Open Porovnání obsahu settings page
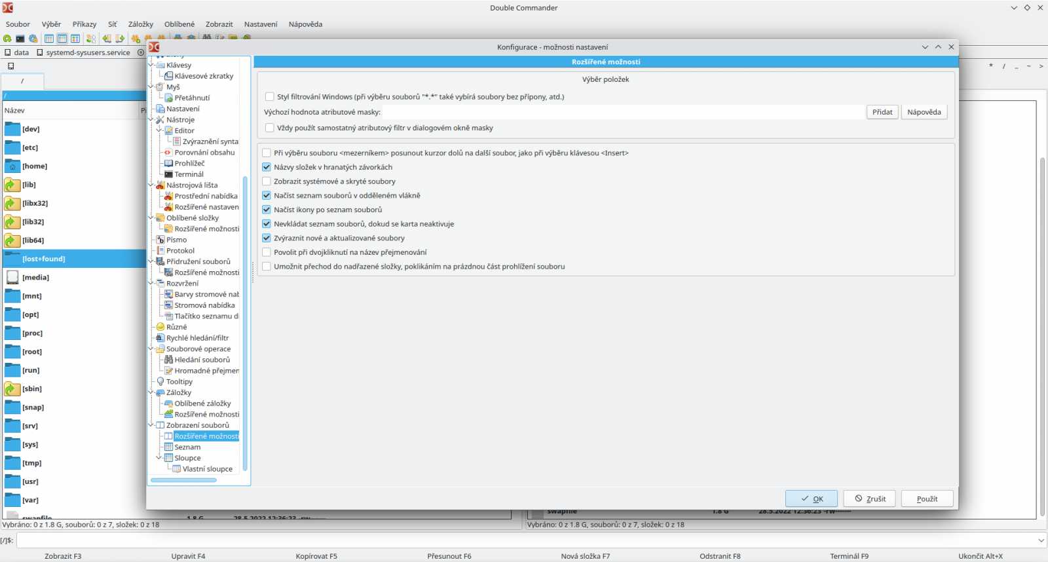 [x=204, y=152]
